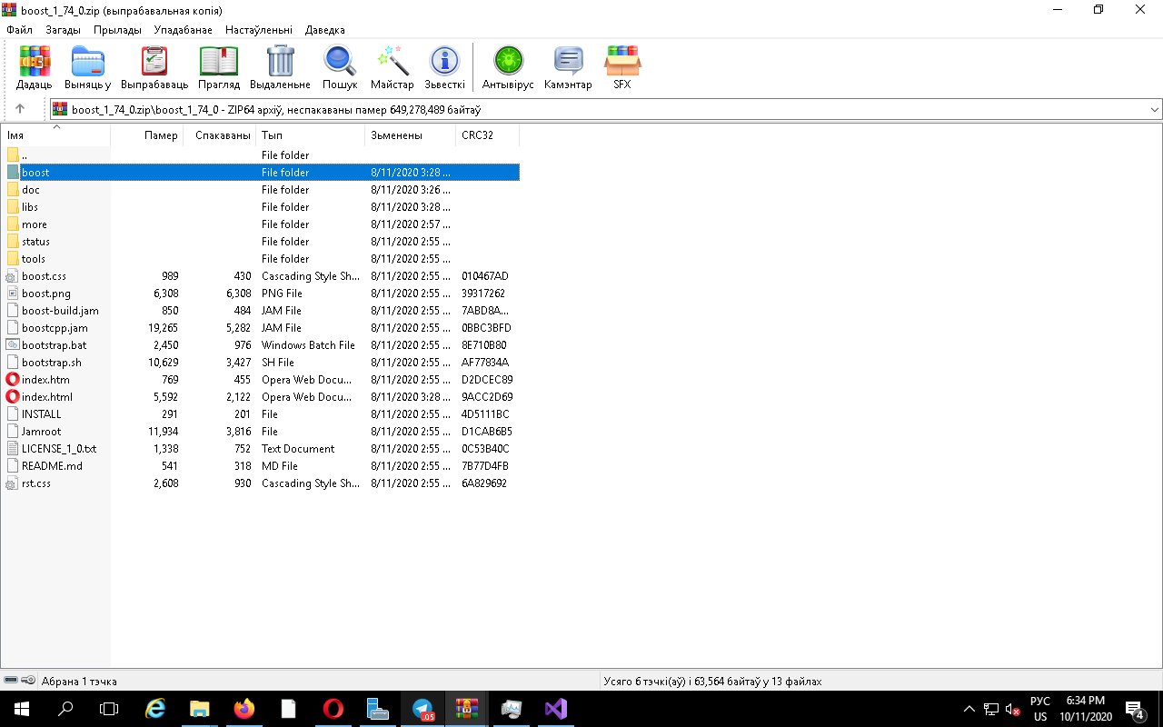Image resolution: width=1163 pixels, height=727 pixels.
Task: Open File Explorer from taskbar
Action: click(x=200, y=709)
